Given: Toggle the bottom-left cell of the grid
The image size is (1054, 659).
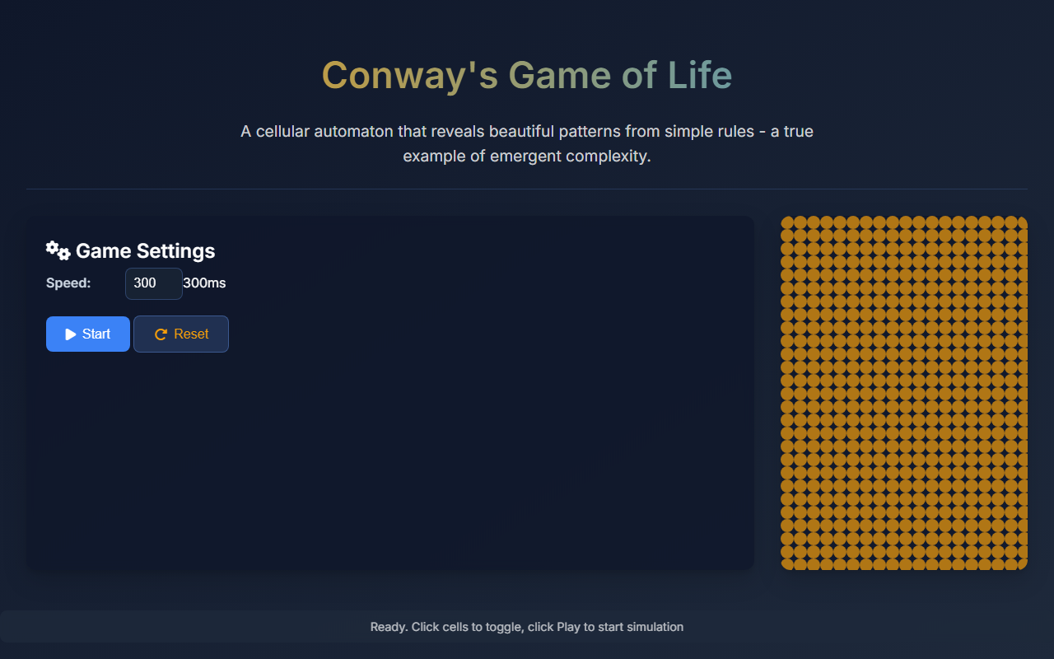Looking at the screenshot, I should [787, 565].
